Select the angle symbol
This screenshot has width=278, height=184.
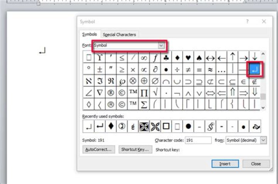coord(89,93)
